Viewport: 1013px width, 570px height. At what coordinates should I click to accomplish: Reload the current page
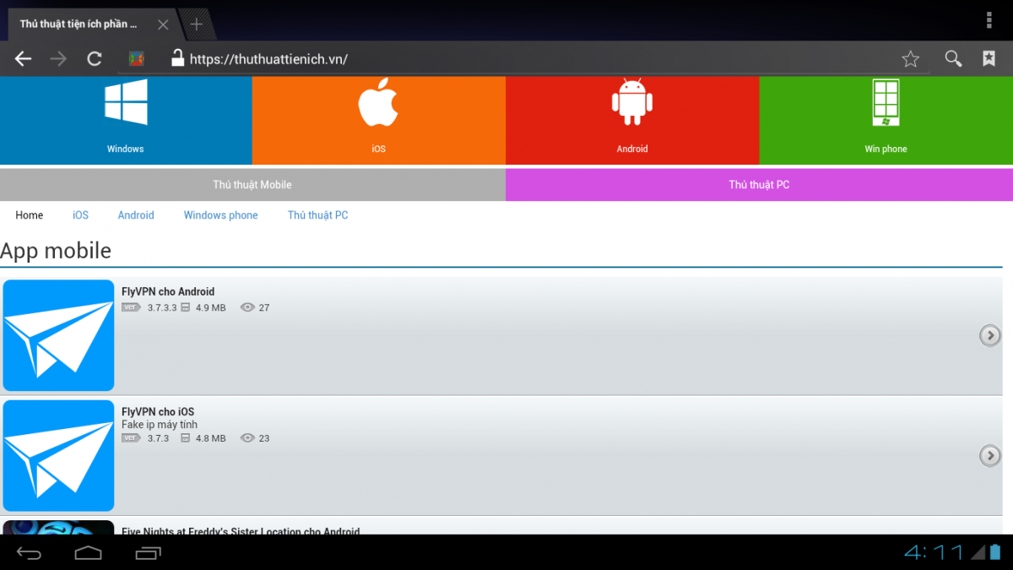(x=95, y=59)
